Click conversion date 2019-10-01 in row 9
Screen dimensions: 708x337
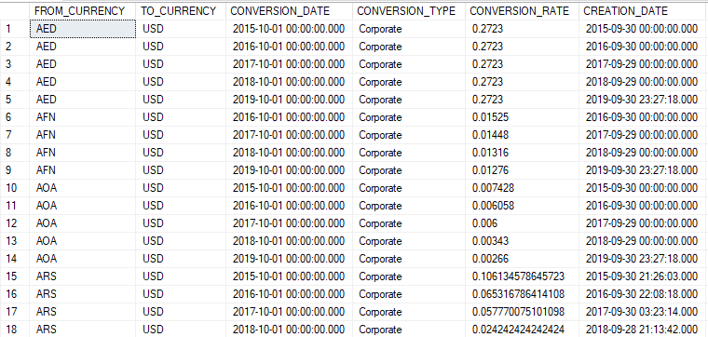(x=289, y=170)
